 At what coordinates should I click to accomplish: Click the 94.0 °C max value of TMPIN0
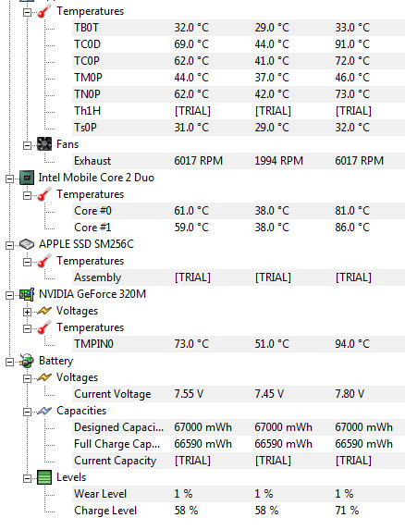tap(352, 344)
